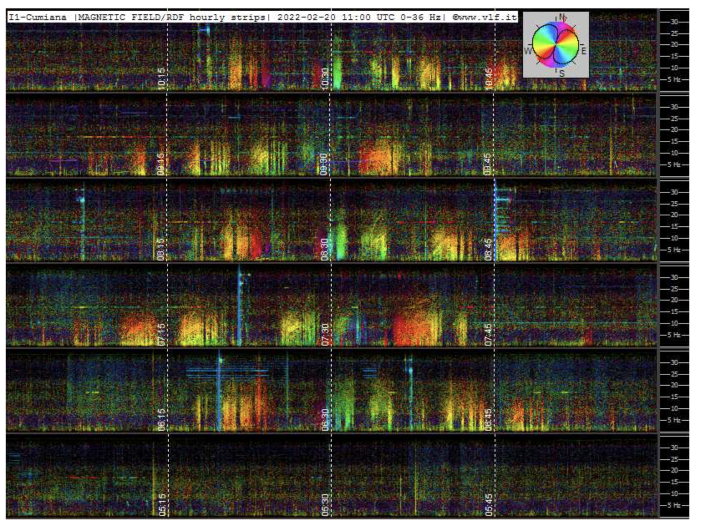Click the W letter on compass legend

click(528, 51)
